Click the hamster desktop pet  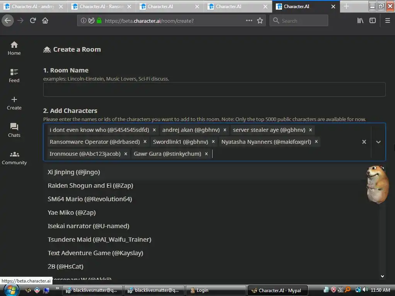tap(377, 184)
